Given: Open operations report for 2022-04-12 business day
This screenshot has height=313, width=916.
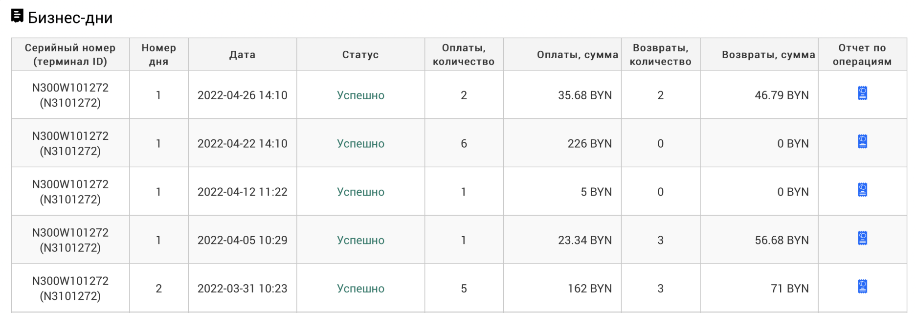Looking at the screenshot, I should pos(862,190).
